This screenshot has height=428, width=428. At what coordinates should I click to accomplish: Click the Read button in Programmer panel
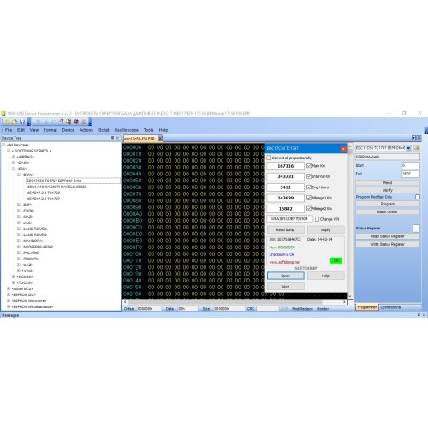point(388,182)
